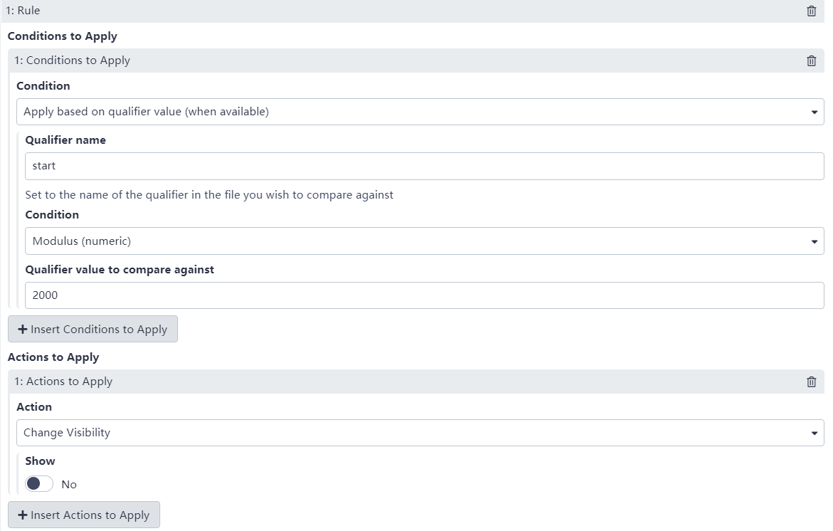Click the "1: Conditions to Apply" header
833x531 pixels.
click(73, 61)
